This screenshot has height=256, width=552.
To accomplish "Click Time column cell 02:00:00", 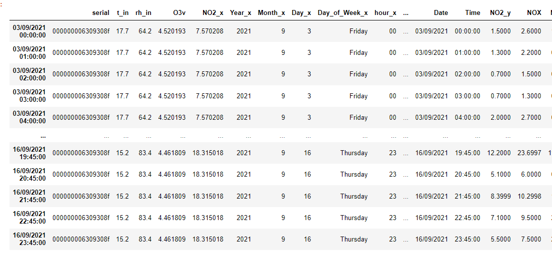I will (467, 74).
